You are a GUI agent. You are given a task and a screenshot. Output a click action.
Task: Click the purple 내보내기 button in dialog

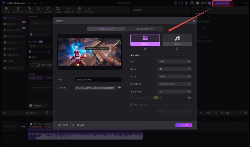[x=183, y=125]
